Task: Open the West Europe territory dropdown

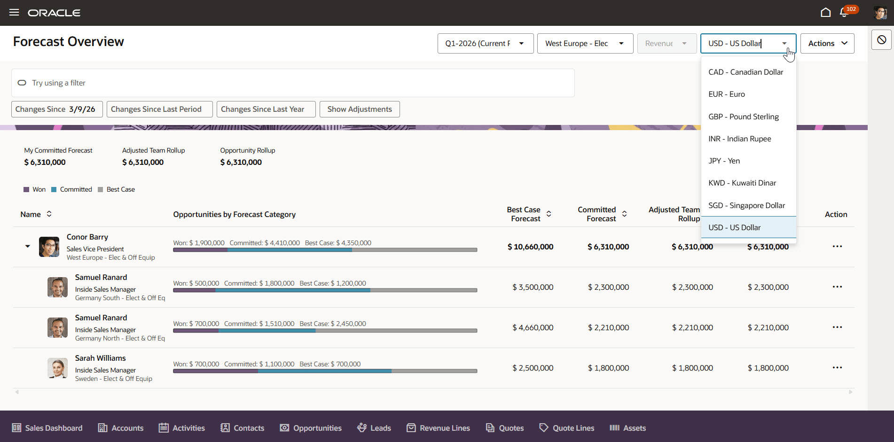Action: pyautogui.click(x=585, y=43)
